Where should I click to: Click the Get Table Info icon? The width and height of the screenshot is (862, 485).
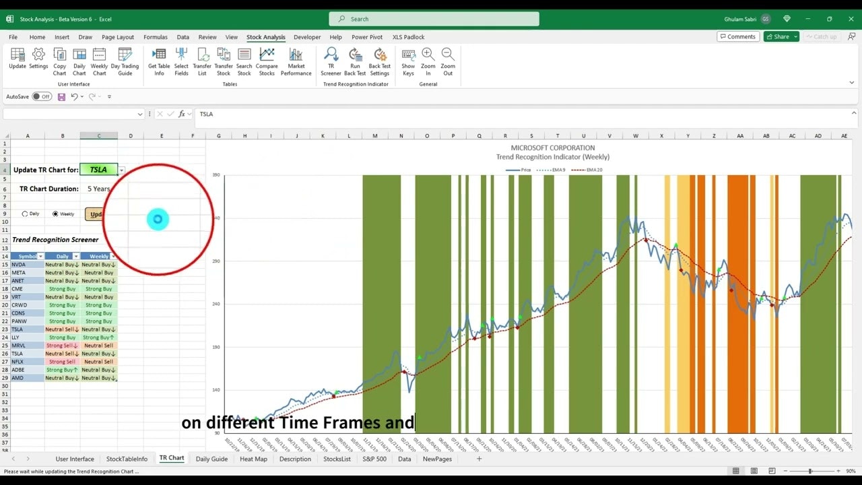point(159,61)
